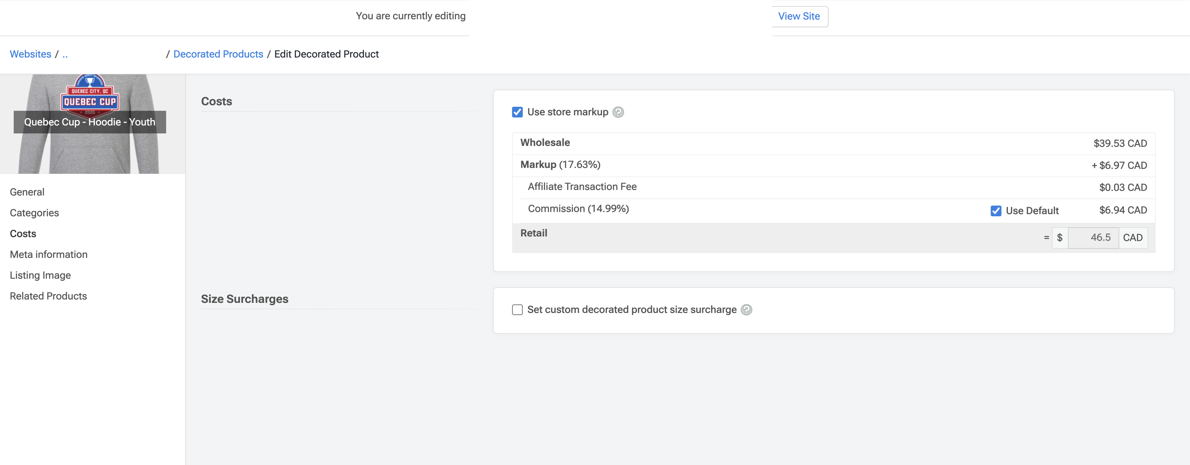Open Meta information section
The height and width of the screenshot is (465, 1190).
tap(48, 255)
